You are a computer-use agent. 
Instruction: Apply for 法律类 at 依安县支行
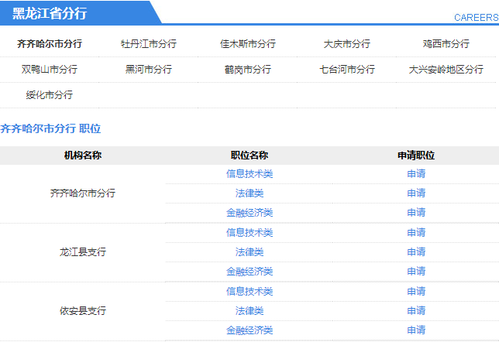coord(416,311)
